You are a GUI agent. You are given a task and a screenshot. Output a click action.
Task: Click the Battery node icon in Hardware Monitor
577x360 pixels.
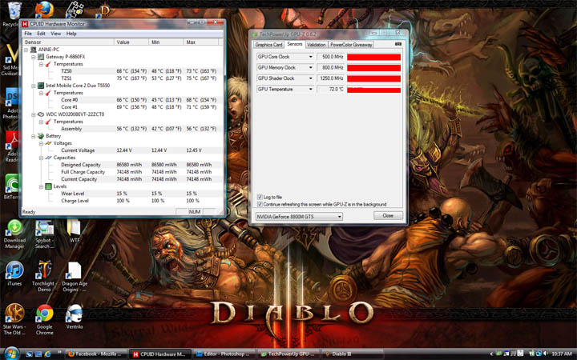click(x=41, y=136)
